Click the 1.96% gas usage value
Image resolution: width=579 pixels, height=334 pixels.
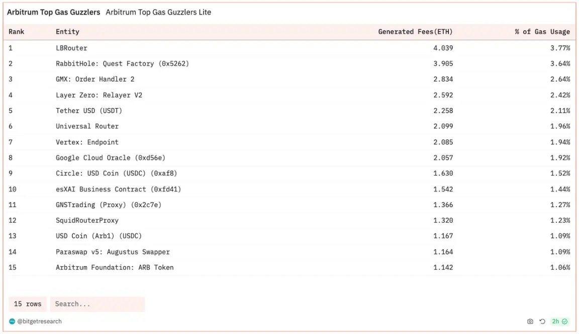560,126
